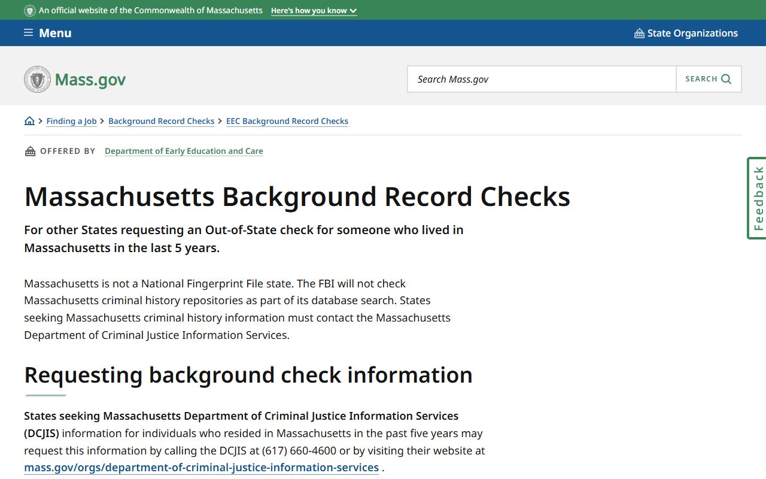This screenshot has height=479, width=766.
Task: Open Department of Early Education and Care link
Action: click(x=184, y=151)
